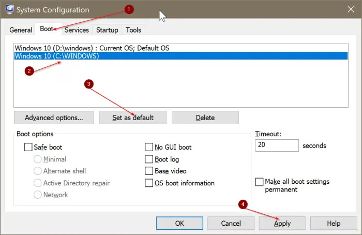Viewport: 362px width, 235px height.
Task: Select Windows 10 (C:\WINDOWS) boot entry
Action: tap(181, 56)
